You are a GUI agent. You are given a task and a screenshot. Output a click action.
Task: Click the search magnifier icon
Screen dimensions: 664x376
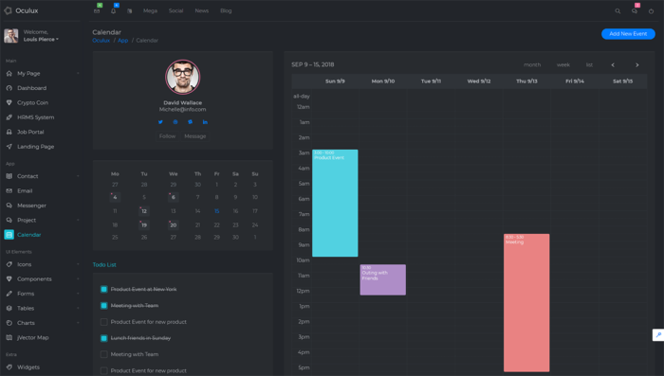pos(618,11)
